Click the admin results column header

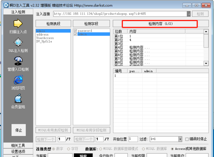coord(149,71)
